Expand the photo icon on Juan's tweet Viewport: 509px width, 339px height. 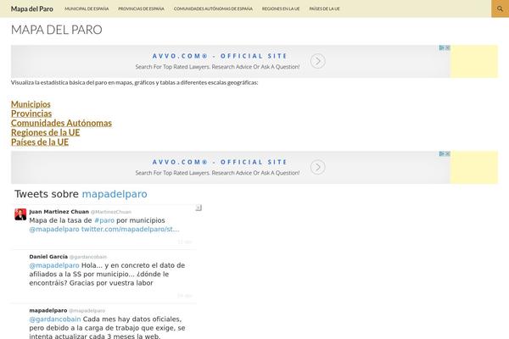(x=199, y=208)
